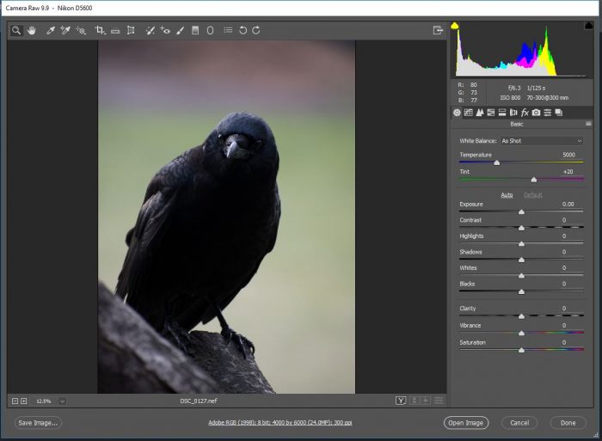Rotate image 90° counter-clockwise
This screenshot has width=602, height=441.
[243, 30]
